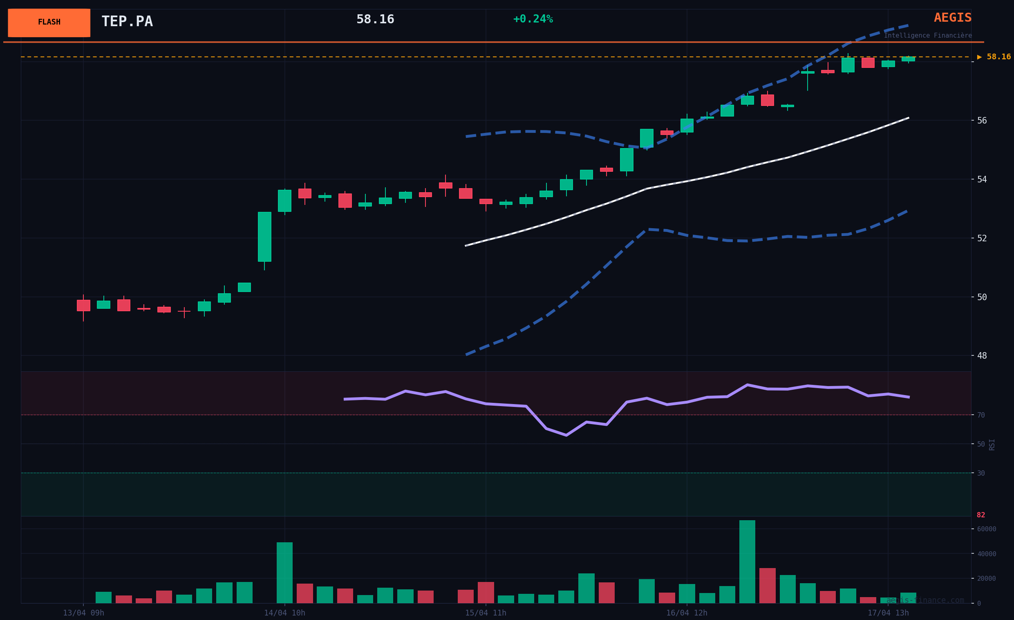Click the AEGIS logo text
The height and width of the screenshot is (620, 1014).
[952, 18]
